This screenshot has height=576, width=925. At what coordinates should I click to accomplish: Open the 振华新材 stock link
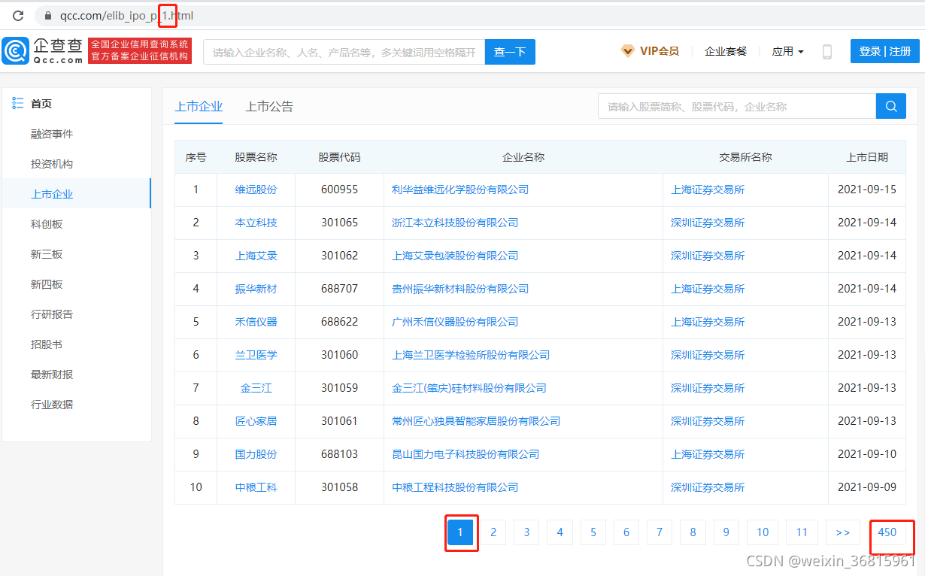click(256, 289)
